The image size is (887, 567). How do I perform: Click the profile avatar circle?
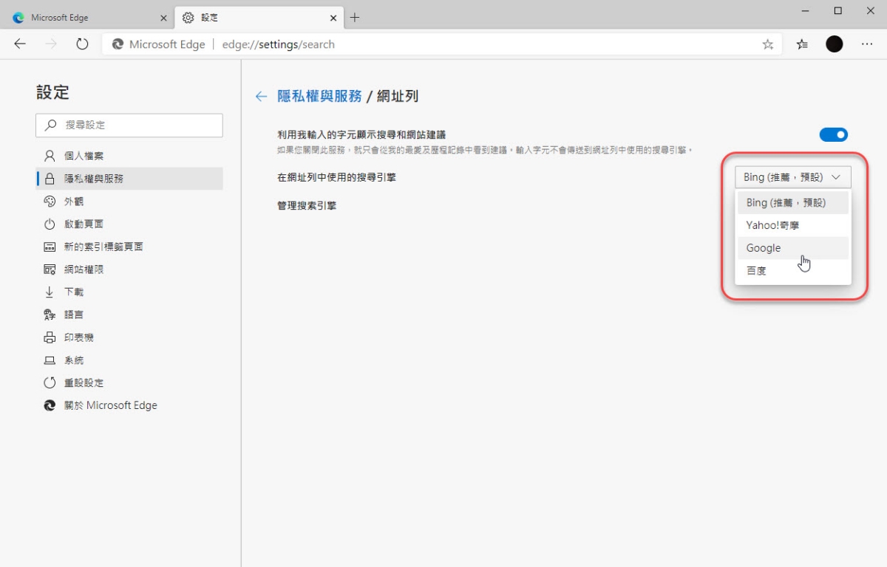(x=835, y=44)
